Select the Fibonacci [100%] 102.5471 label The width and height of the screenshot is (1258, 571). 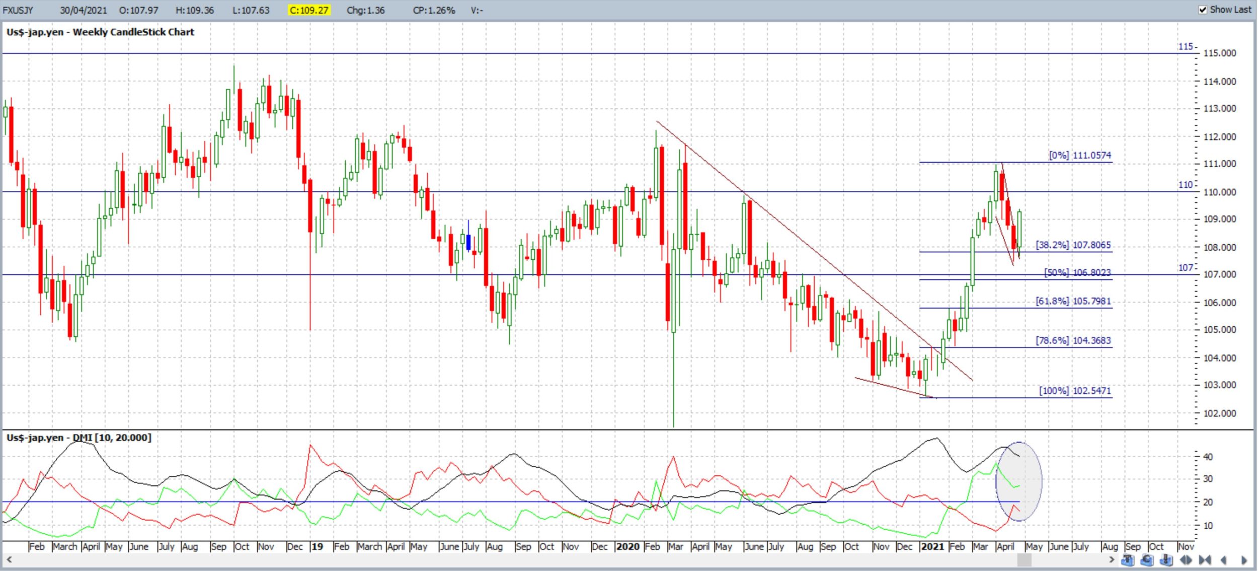click(1075, 391)
